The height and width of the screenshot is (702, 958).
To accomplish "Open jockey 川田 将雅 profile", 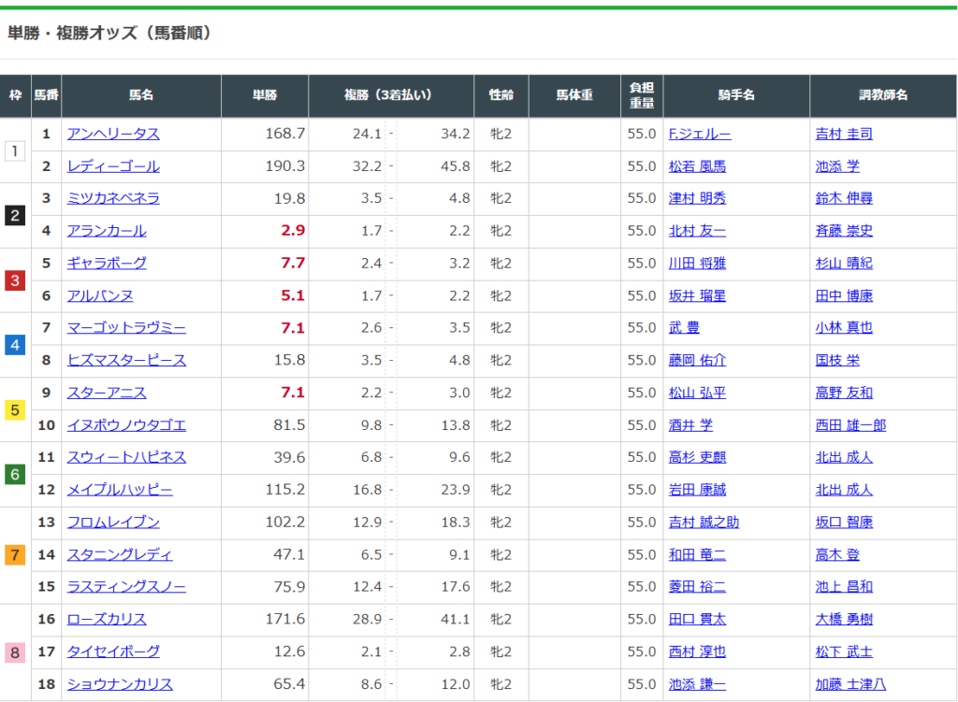I will [x=697, y=264].
